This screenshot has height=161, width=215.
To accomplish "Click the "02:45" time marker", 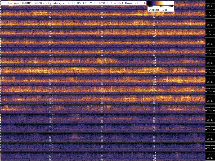I will tap(154, 139).
